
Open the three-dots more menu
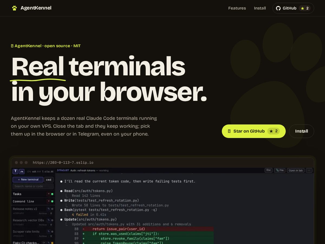tap(309, 170)
